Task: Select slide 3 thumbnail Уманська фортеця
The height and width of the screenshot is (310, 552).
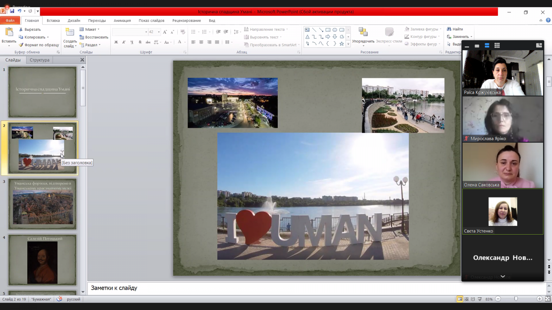Action: point(42,204)
